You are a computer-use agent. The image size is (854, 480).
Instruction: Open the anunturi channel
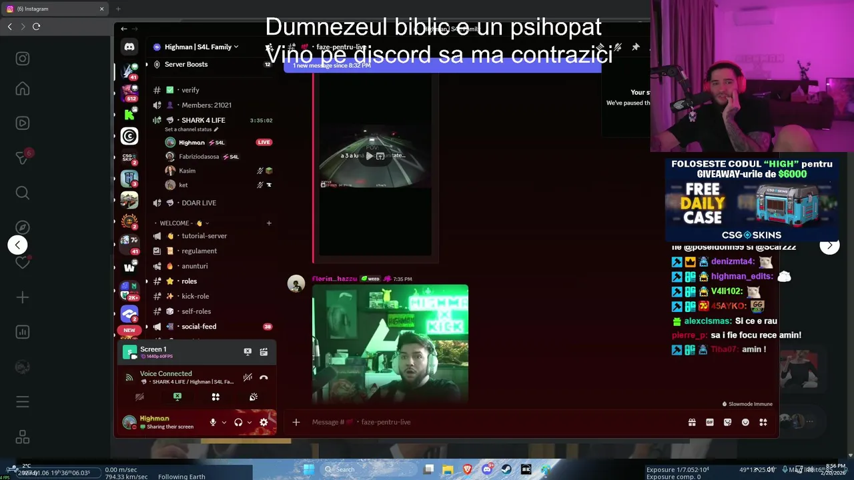click(x=212, y=266)
